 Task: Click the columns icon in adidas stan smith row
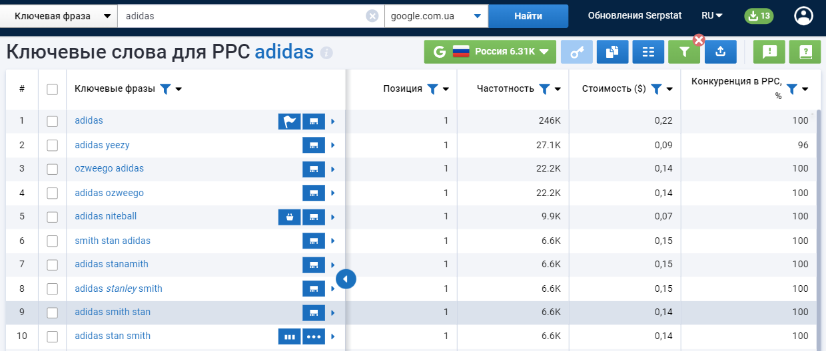point(289,336)
